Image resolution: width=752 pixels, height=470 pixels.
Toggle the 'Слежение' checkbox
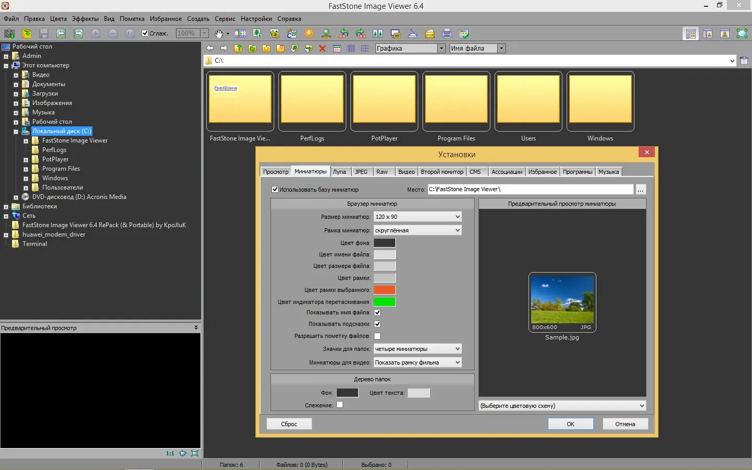tap(340, 405)
